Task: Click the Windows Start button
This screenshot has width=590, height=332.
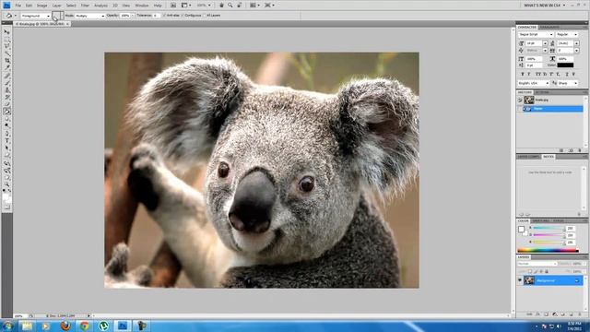Action: click(7, 326)
